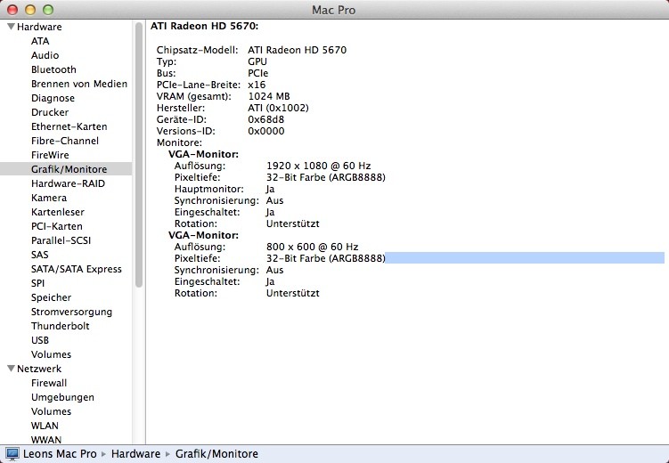This screenshot has height=463, width=669.
Task: Open the WLAN network entry
Action: coord(45,426)
